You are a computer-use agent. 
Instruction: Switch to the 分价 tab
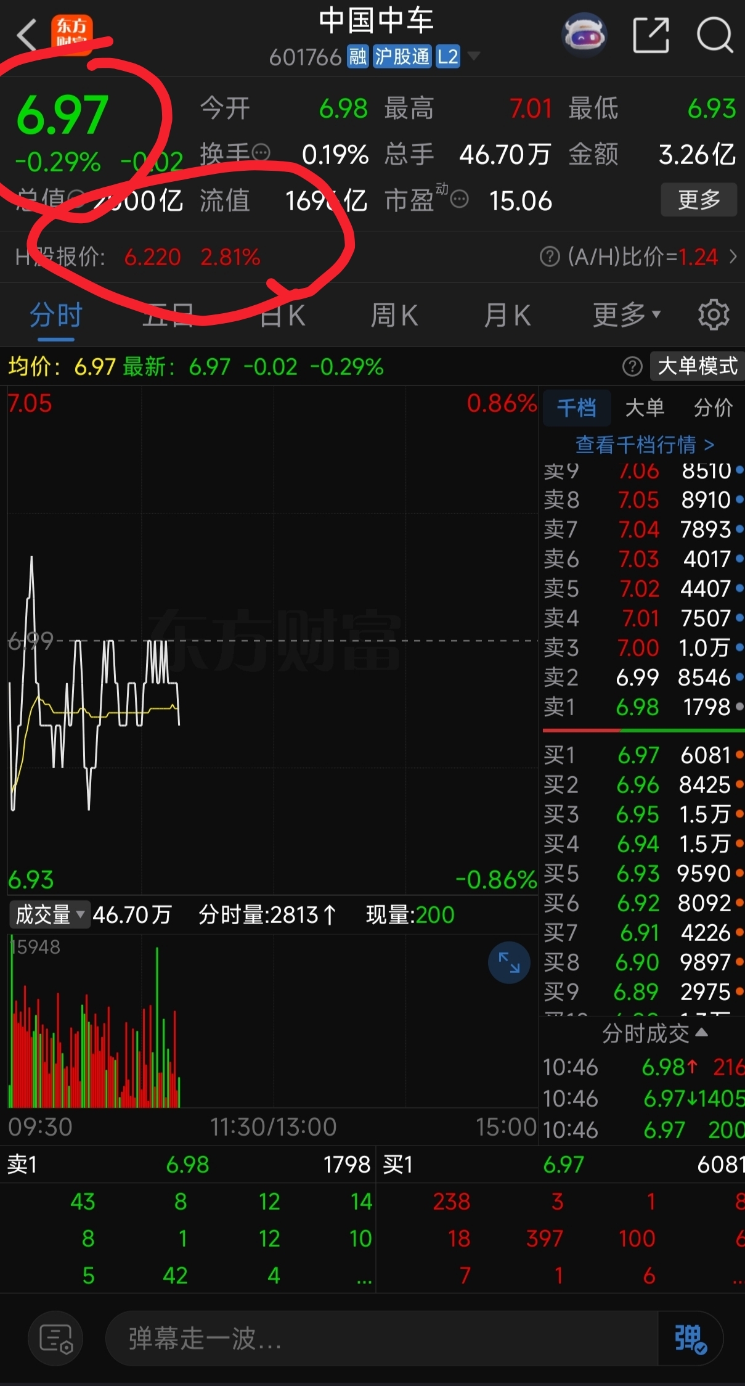[713, 408]
